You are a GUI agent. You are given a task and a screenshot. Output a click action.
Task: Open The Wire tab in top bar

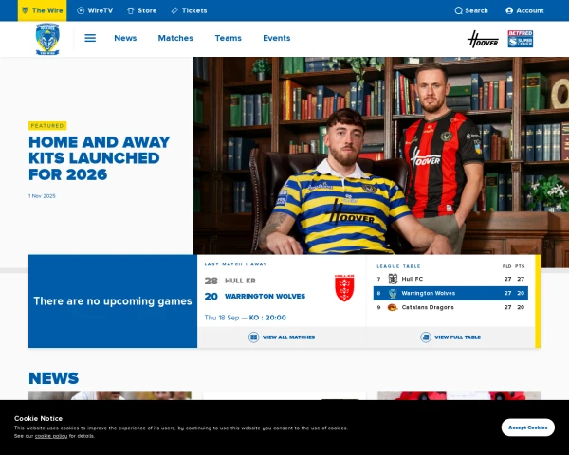click(42, 10)
